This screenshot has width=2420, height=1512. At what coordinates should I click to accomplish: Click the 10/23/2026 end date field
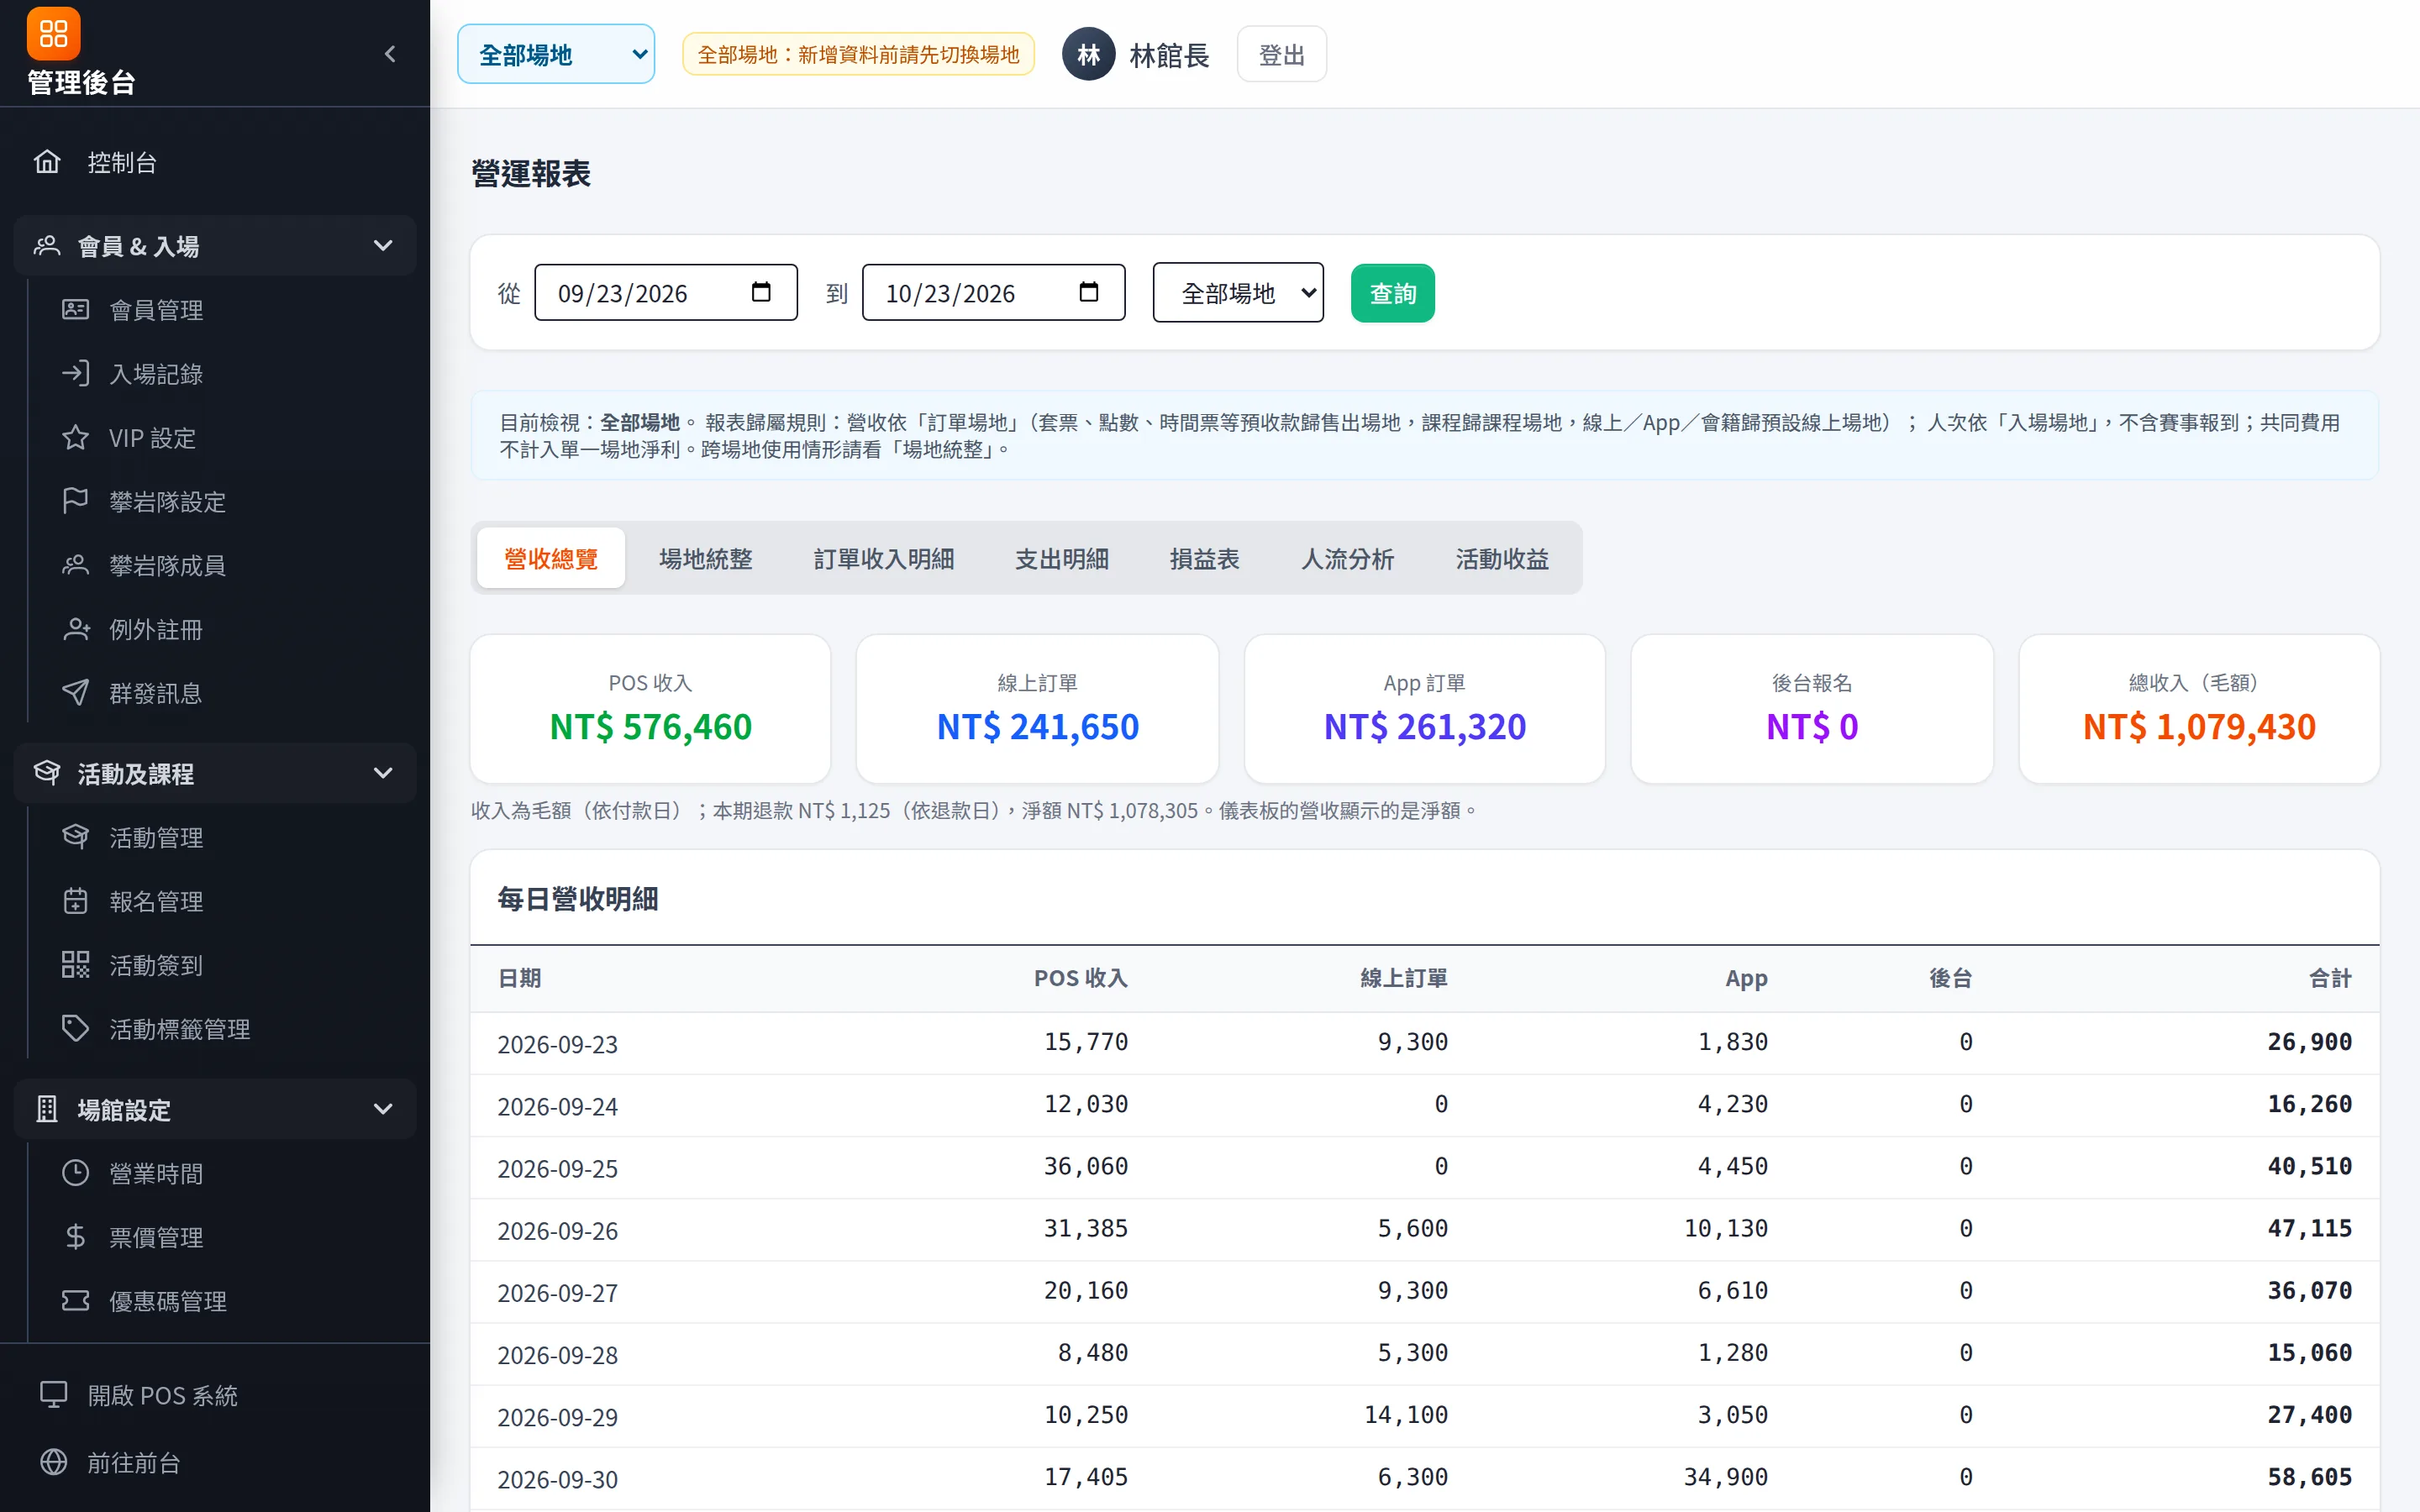[x=993, y=292]
